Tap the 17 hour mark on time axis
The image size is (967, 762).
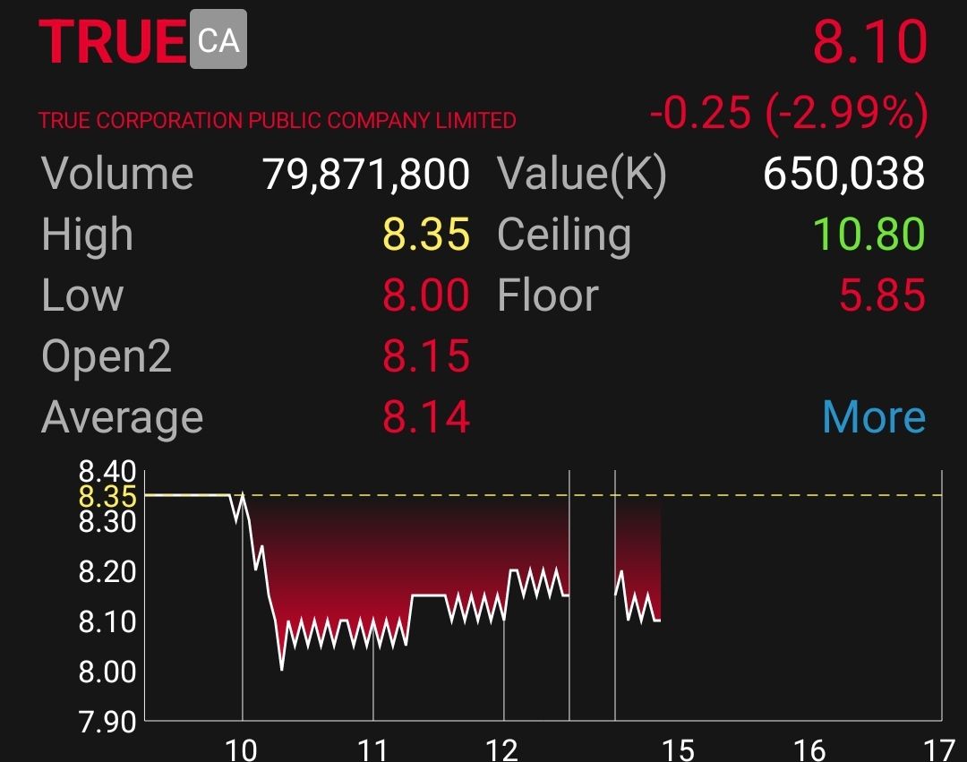(x=939, y=749)
